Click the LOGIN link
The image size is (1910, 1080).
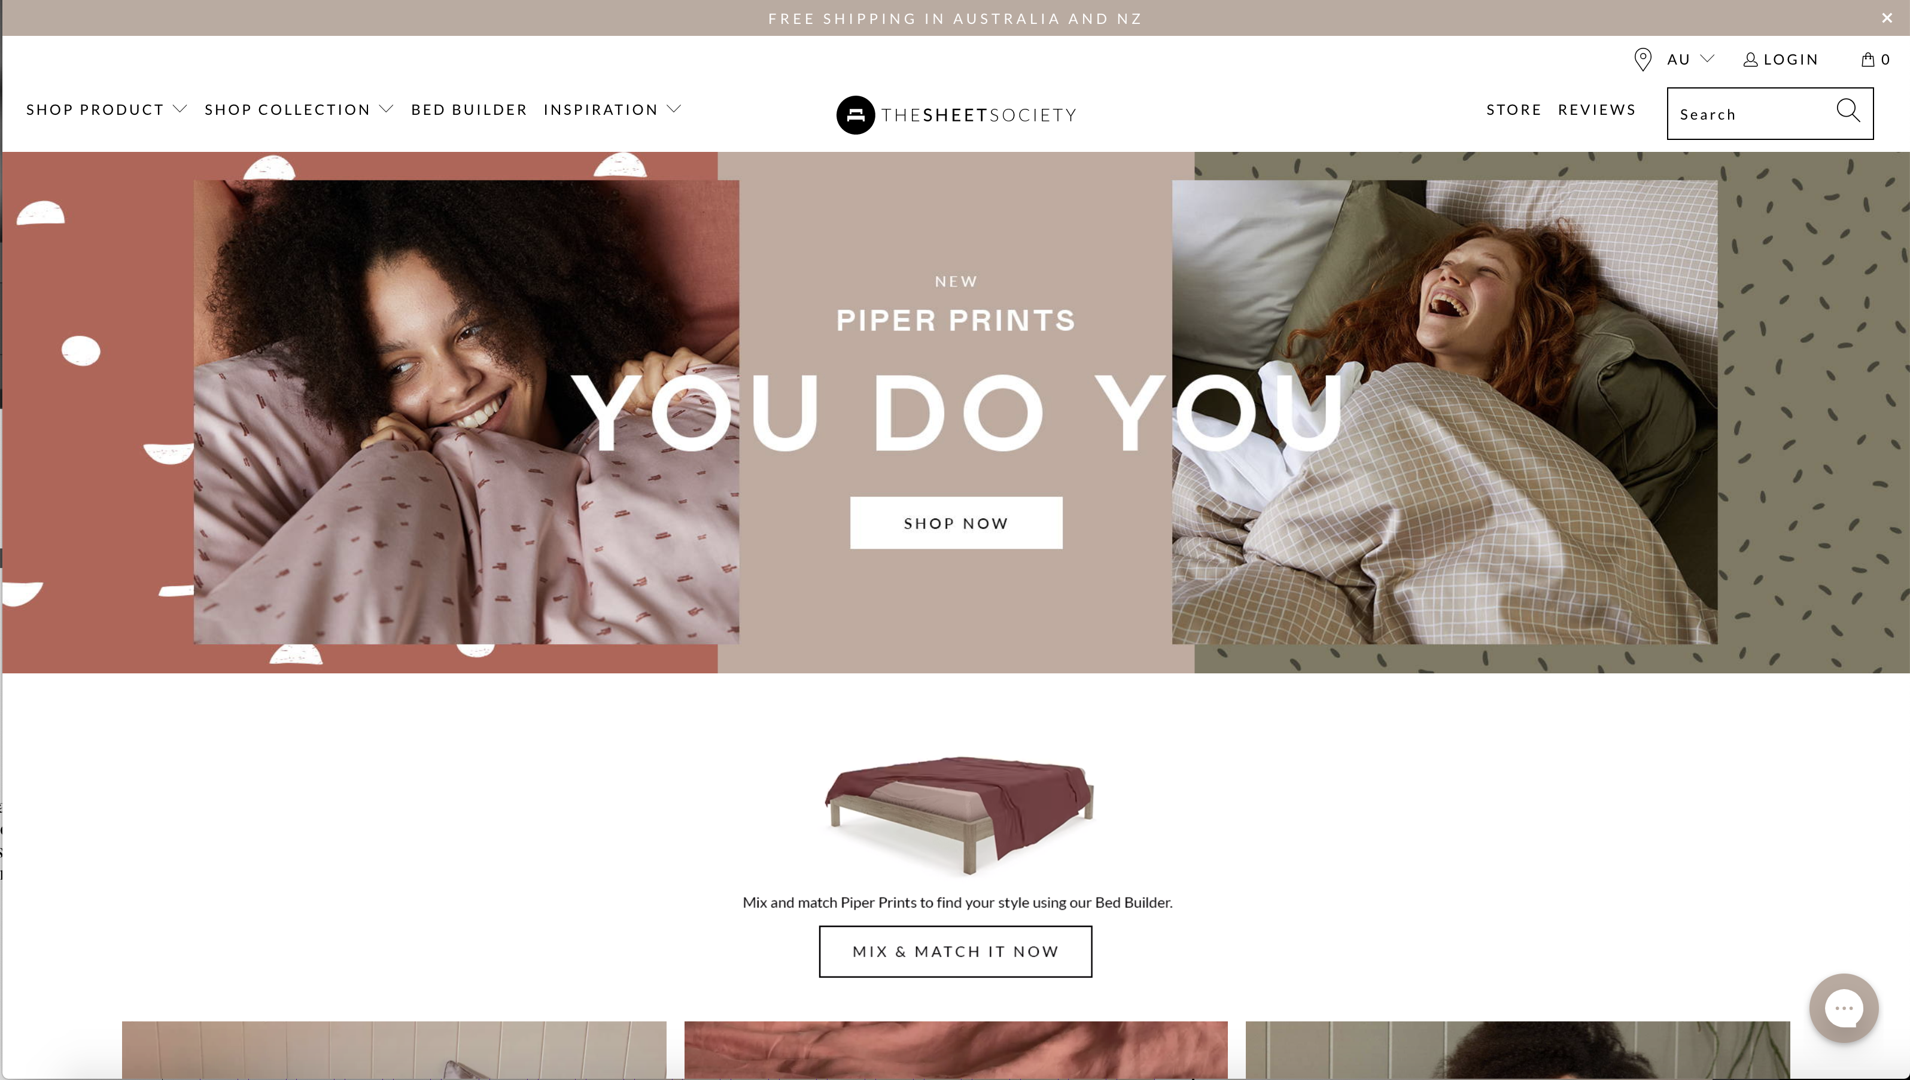[1790, 59]
